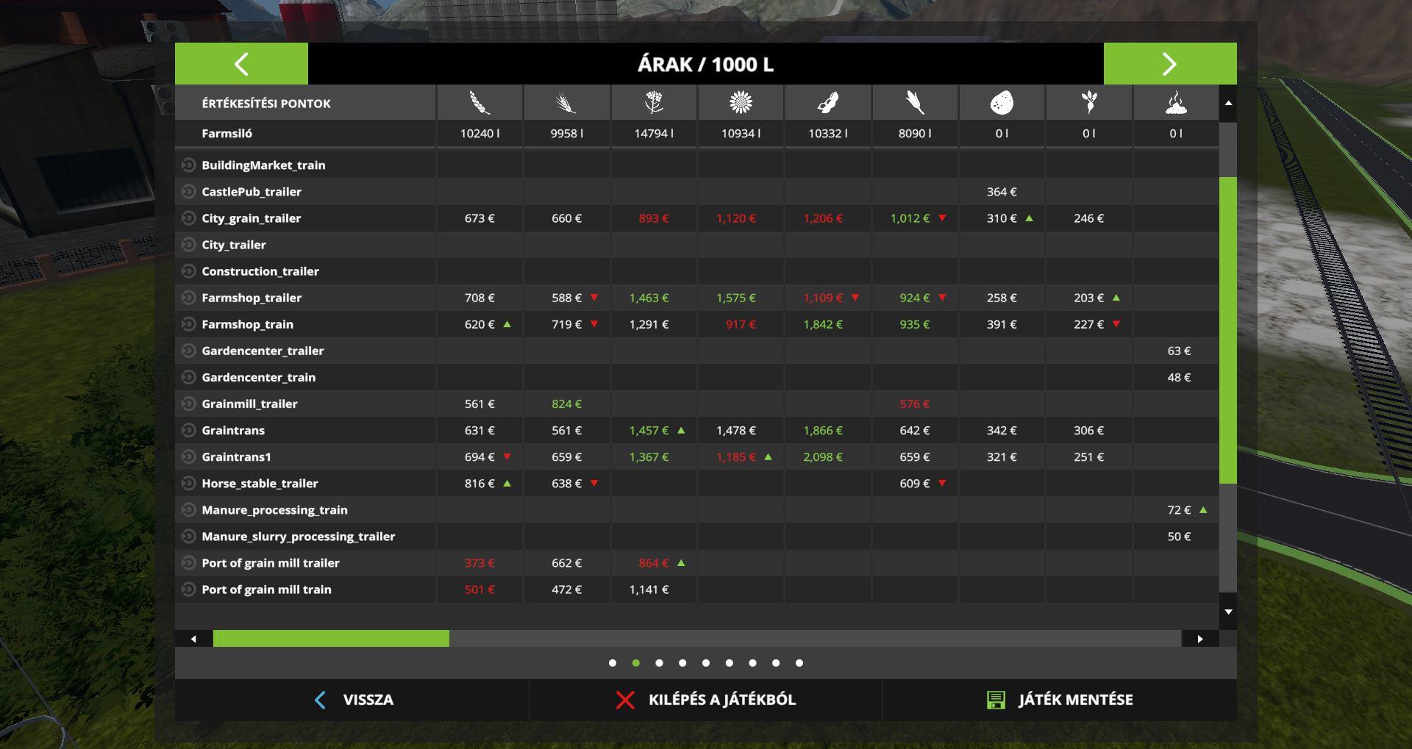
Task: Click the corn (maize) column icon
Action: pos(915,103)
